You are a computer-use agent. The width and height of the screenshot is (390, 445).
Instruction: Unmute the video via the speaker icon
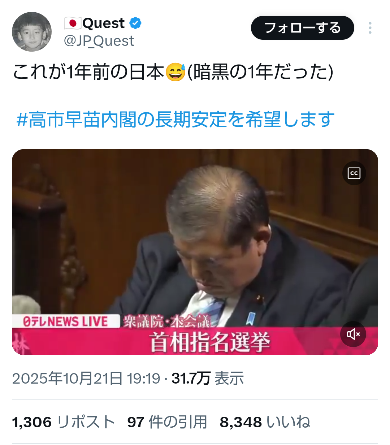[353, 334]
